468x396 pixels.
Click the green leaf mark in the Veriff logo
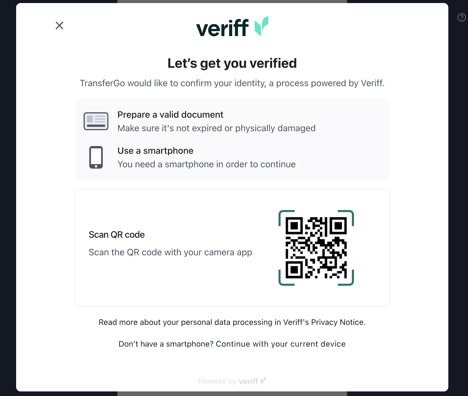[261, 26]
